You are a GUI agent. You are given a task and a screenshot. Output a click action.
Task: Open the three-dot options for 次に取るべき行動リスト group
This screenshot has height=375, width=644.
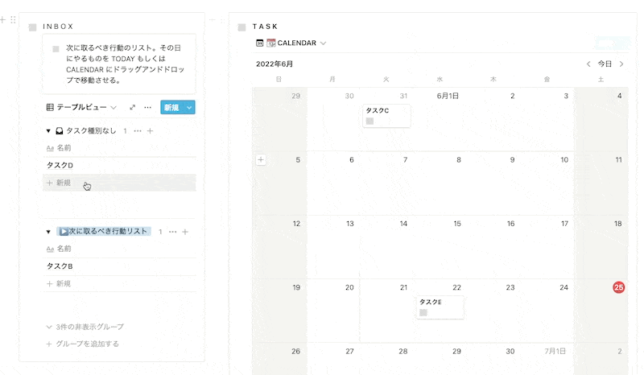173,232
